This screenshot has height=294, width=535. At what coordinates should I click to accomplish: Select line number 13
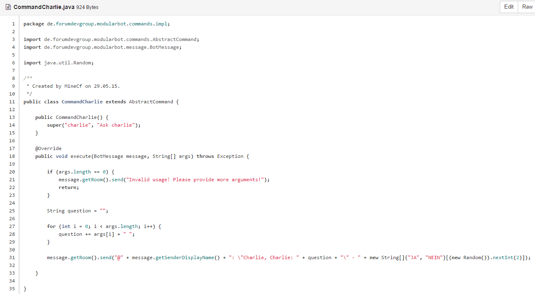[12, 117]
